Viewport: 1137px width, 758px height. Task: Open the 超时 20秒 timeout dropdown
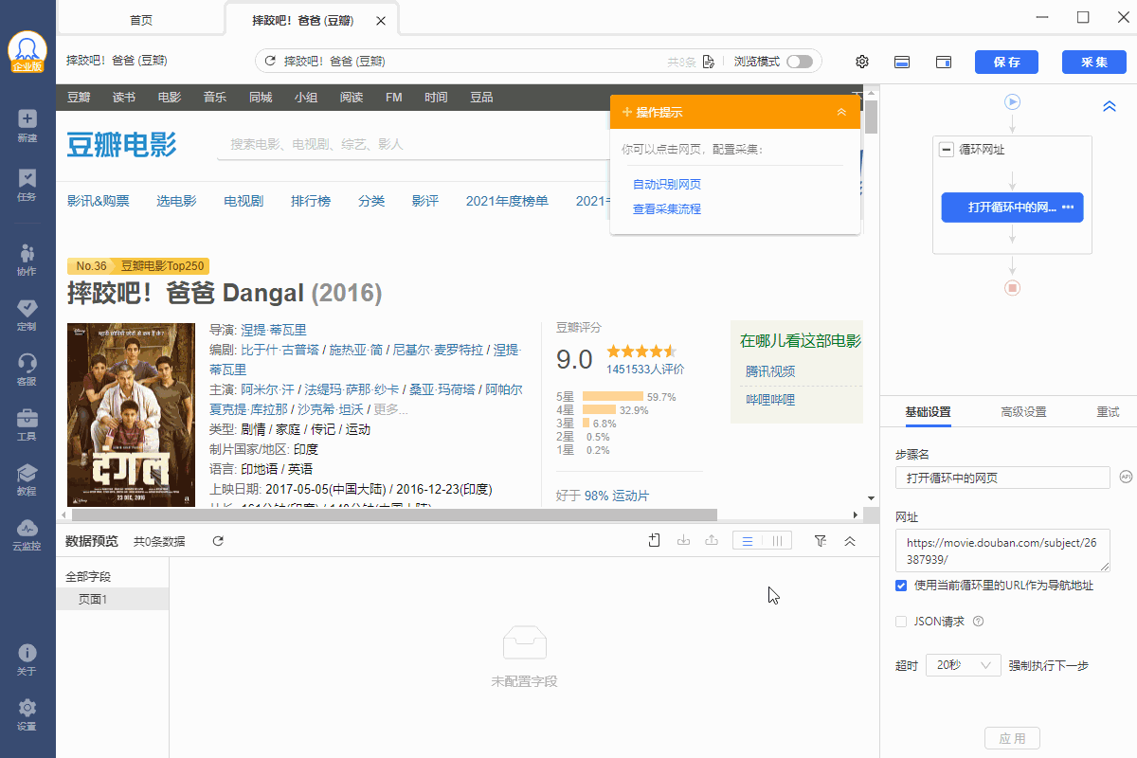[963, 665]
